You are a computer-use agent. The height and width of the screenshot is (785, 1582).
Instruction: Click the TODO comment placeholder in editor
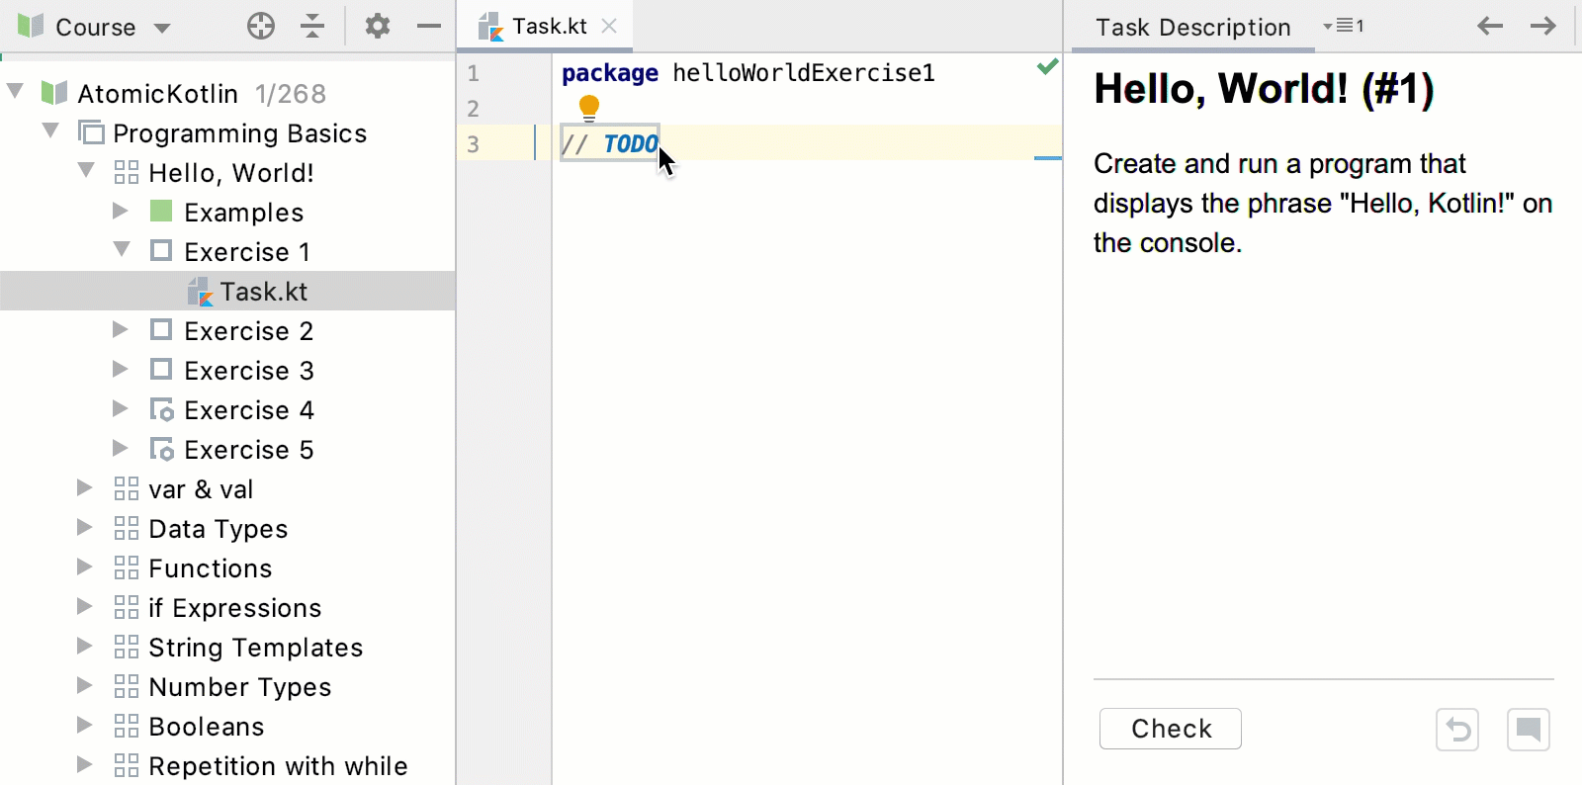point(610,143)
